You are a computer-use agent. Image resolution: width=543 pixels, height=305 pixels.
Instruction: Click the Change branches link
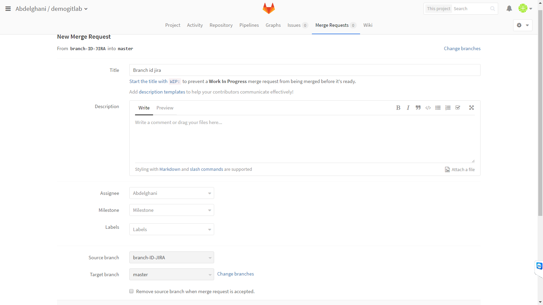coord(462,48)
